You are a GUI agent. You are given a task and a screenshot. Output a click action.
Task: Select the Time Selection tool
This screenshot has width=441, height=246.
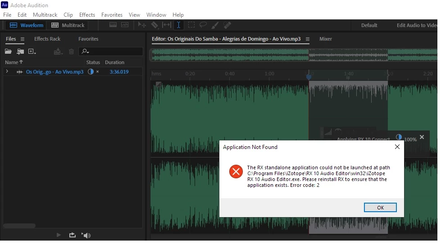(178, 25)
